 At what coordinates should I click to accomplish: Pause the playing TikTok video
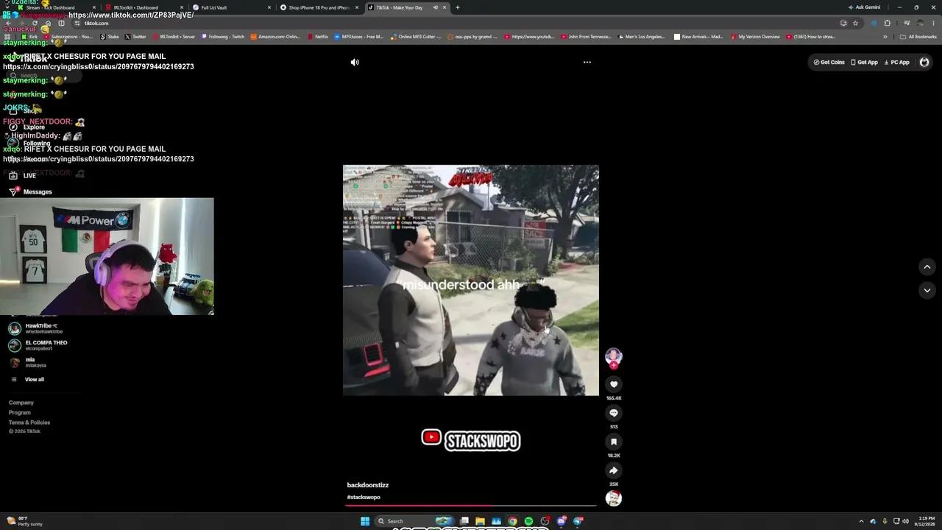tap(471, 280)
